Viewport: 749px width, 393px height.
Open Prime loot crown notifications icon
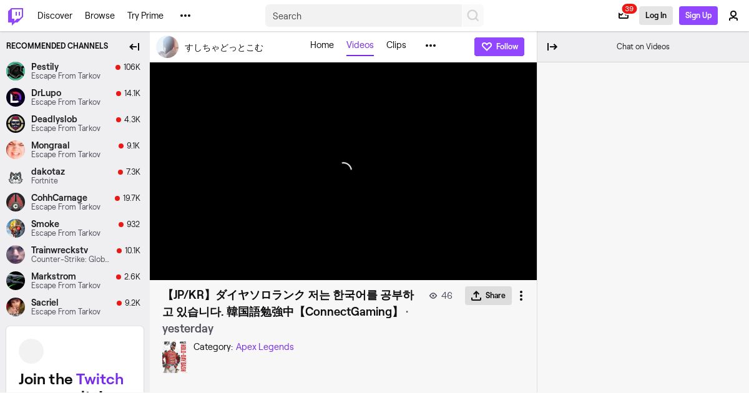624,16
